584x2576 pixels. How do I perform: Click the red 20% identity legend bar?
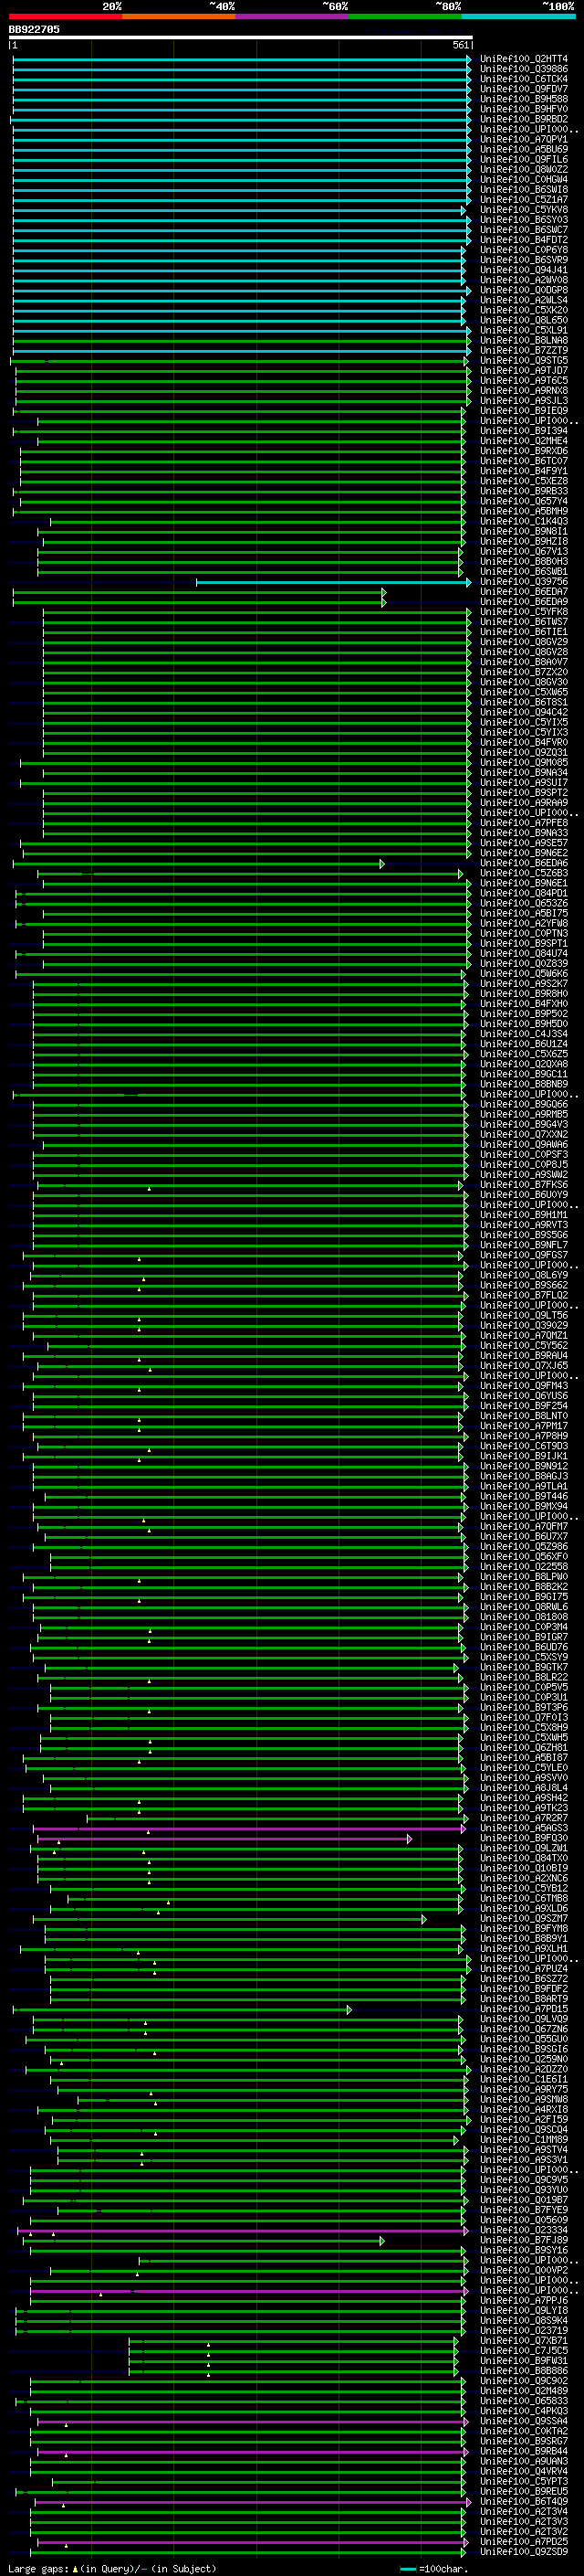click(x=65, y=16)
